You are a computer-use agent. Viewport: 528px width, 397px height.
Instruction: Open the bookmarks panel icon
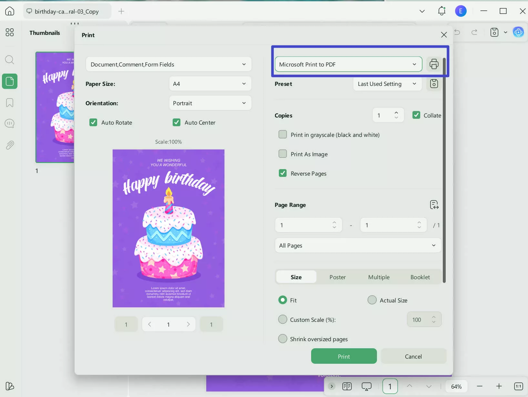pyautogui.click(x=10, y=103)
